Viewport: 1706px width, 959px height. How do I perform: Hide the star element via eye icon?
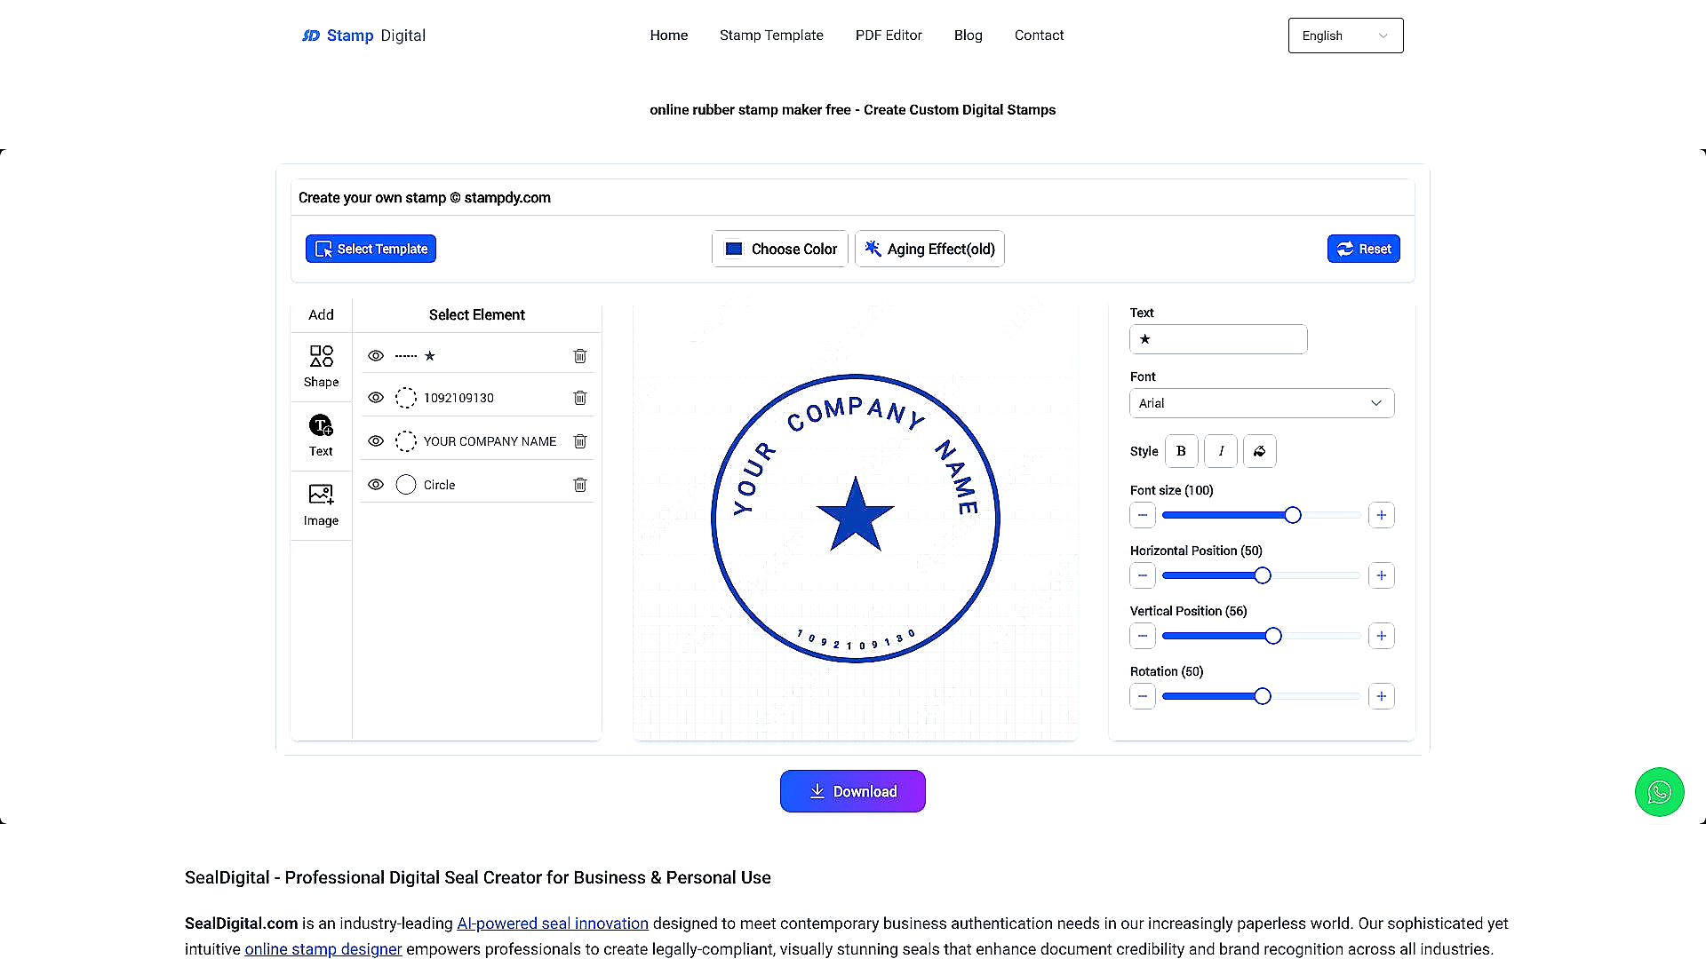[x=376, y=356]
